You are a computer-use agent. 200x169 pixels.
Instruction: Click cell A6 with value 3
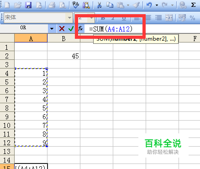click(x=31, y=90)
